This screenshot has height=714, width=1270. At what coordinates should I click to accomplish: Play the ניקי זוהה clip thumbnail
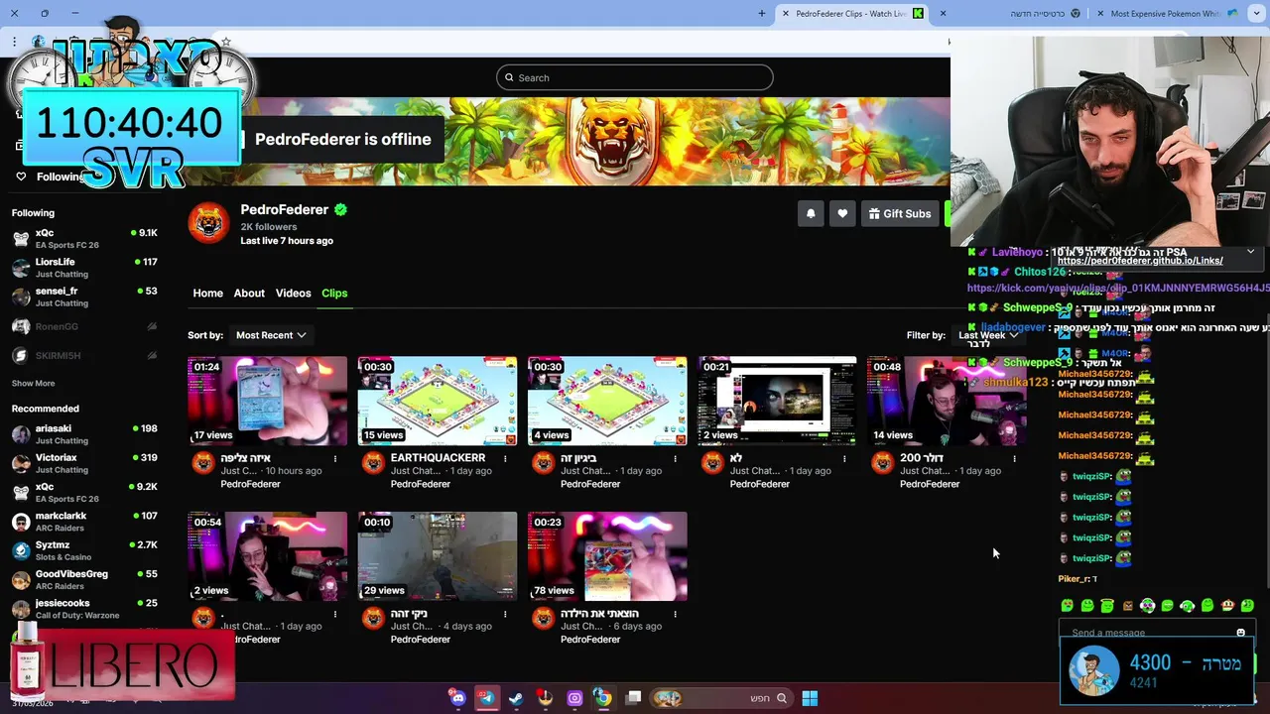(438, 556)
